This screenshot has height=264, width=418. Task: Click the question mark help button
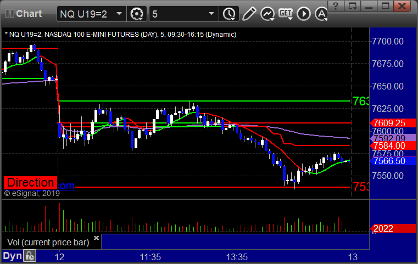[336, 6]
